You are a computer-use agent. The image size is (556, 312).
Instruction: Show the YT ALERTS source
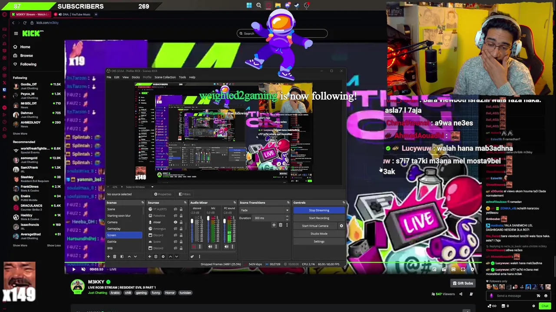175,209
